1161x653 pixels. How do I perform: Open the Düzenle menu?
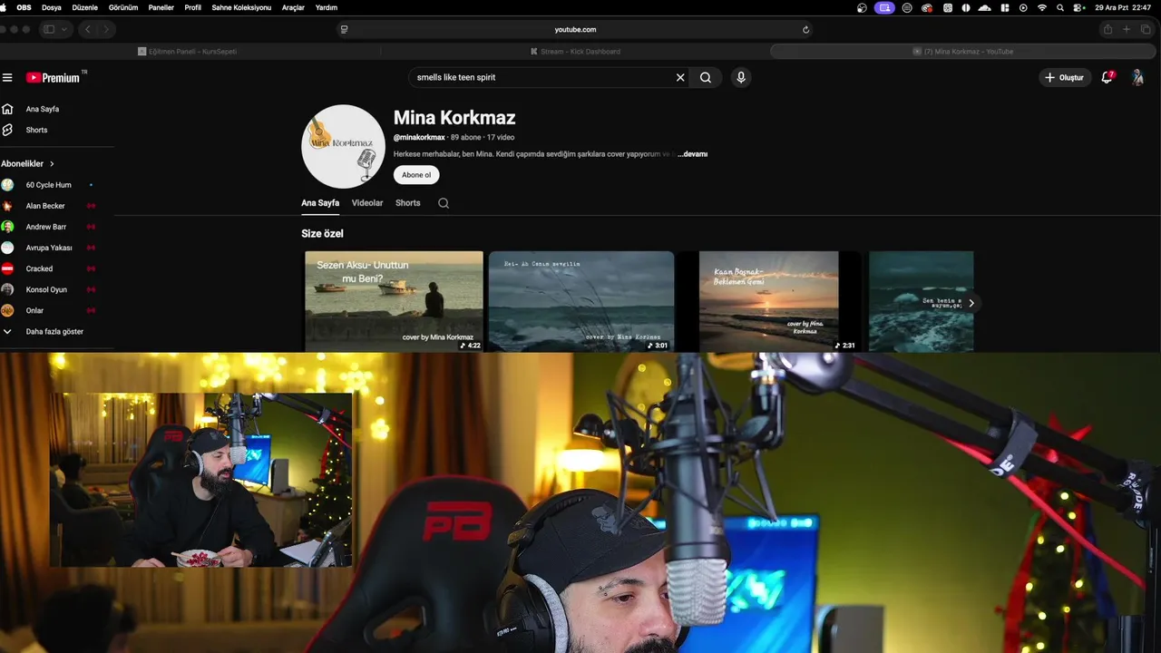[84, 7]
